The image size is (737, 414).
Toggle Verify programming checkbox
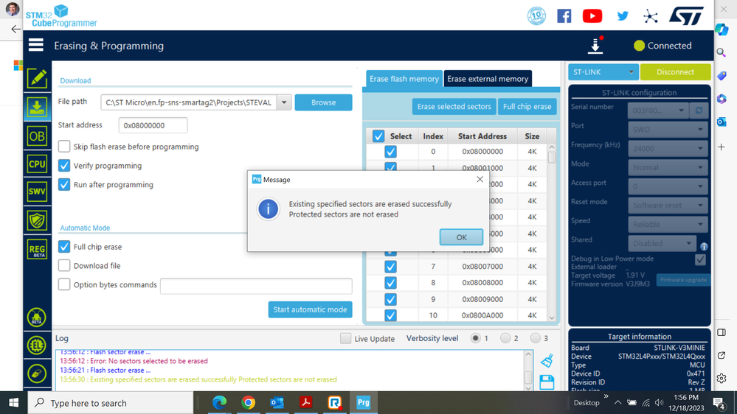[64, 166]
